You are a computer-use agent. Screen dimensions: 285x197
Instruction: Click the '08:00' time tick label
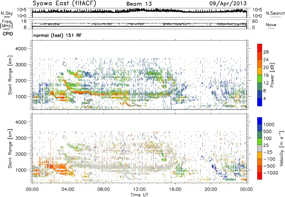click(104, 190)
